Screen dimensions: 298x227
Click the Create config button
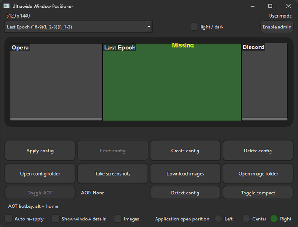click(x=185, y=151)
